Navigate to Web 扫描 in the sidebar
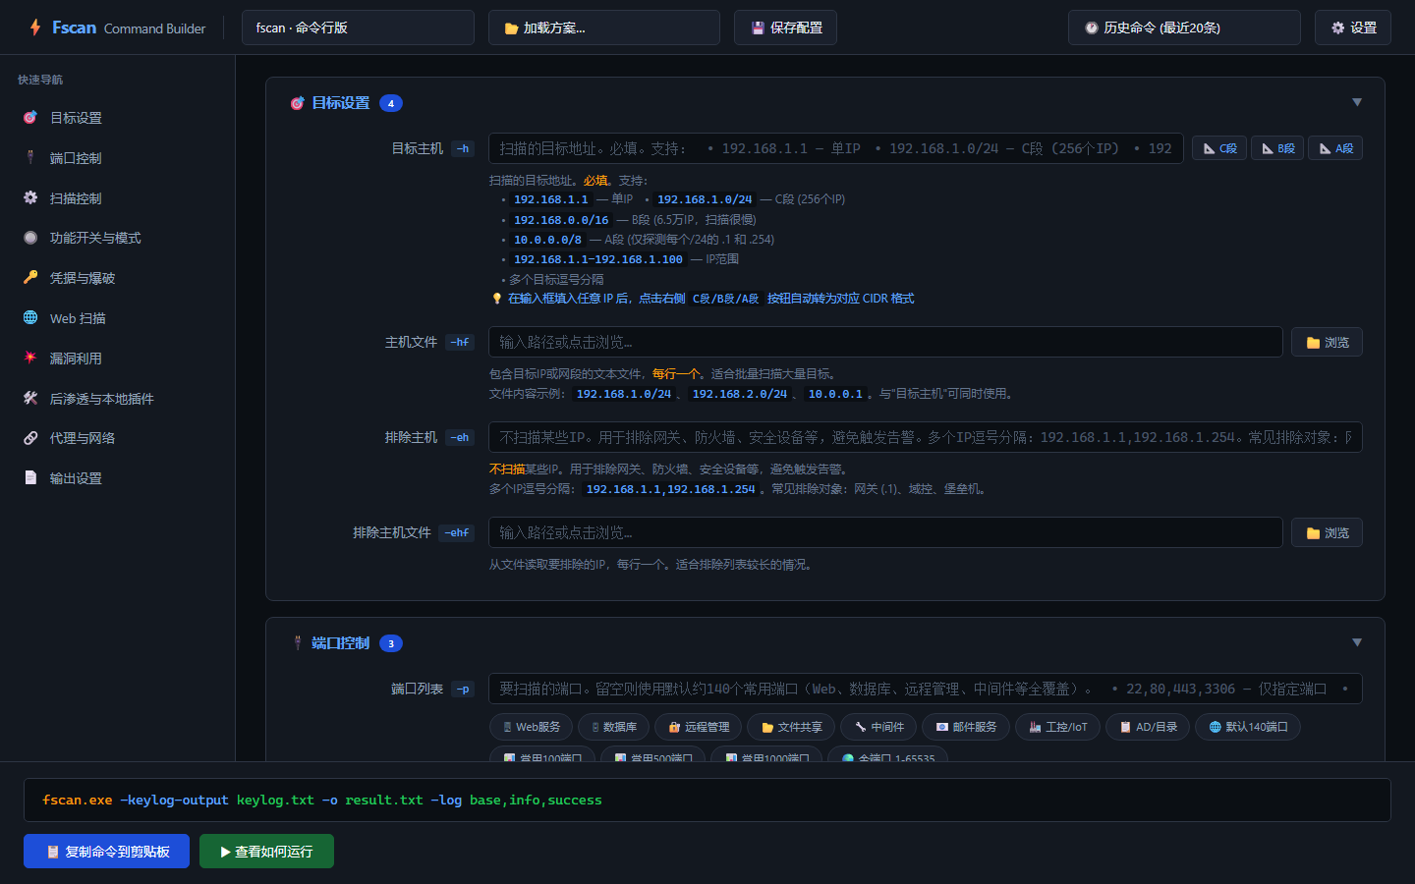Image resolution: width=1415 pixels, height=884 pixels. click(118, 318)
